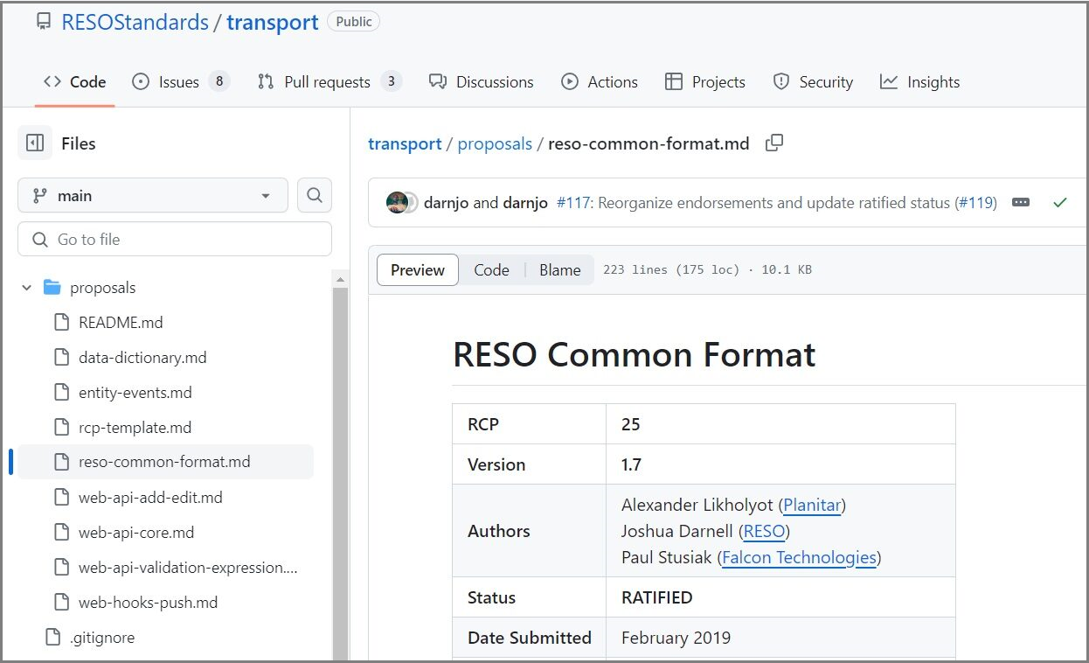Open the main branch dropdown
The image size is (1089, 663).
pyautogui.click(x=153, y=196)
